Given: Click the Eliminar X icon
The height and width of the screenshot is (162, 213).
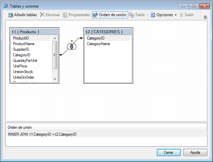Looking at the screenshot, I should [42, 15].
